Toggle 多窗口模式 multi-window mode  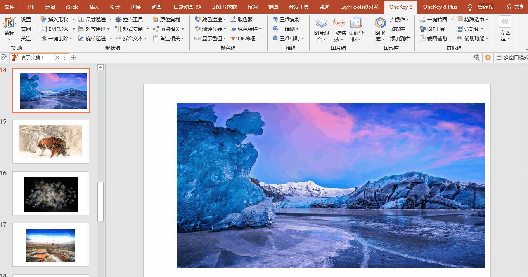click(512, 58)
